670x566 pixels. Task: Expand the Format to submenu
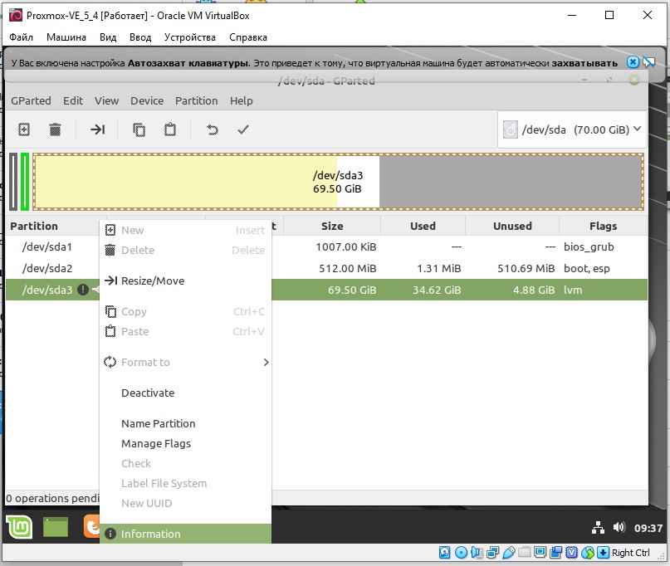point(186,362)
